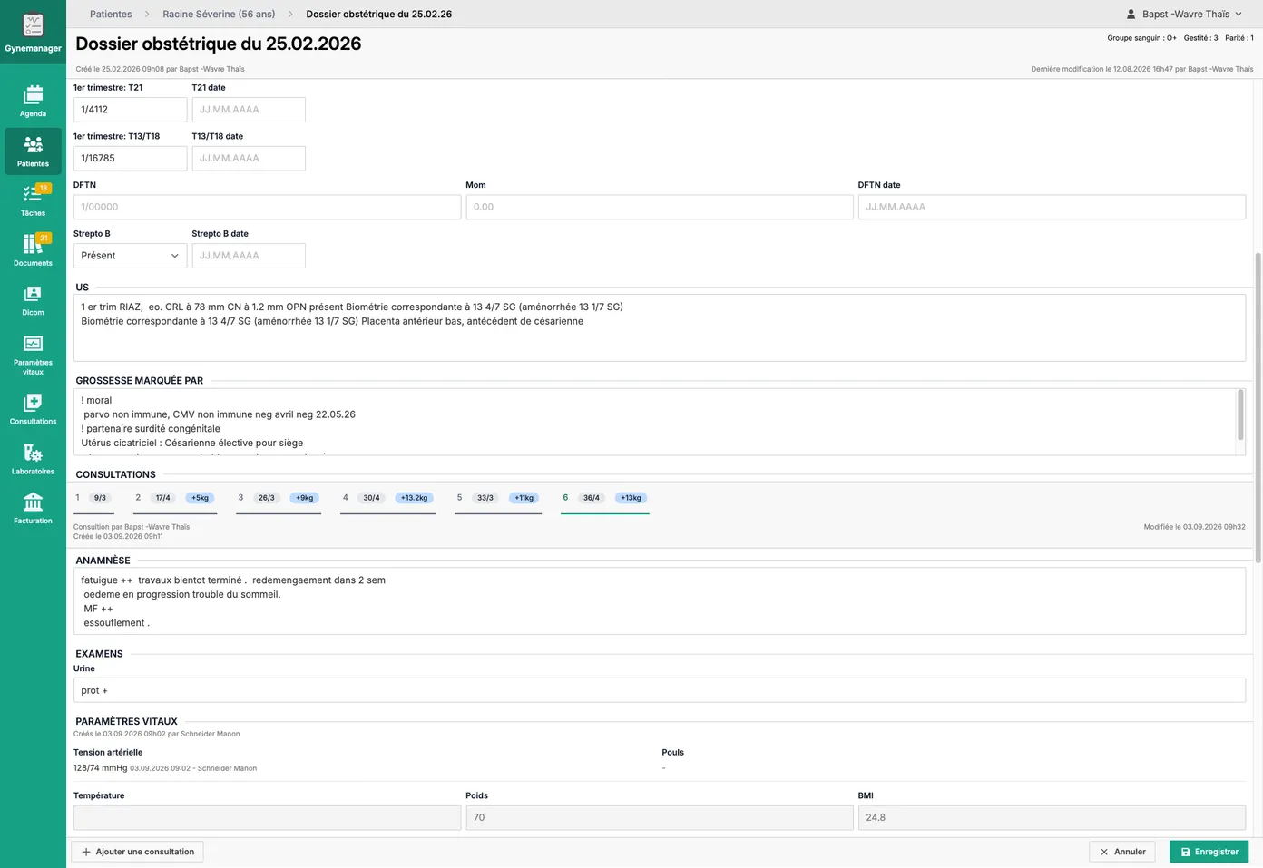The width and height of the screenshot is (1263, 868).
Task: Select consultation tab 6 dated 36/4
Action: click(x=604, y=499)
